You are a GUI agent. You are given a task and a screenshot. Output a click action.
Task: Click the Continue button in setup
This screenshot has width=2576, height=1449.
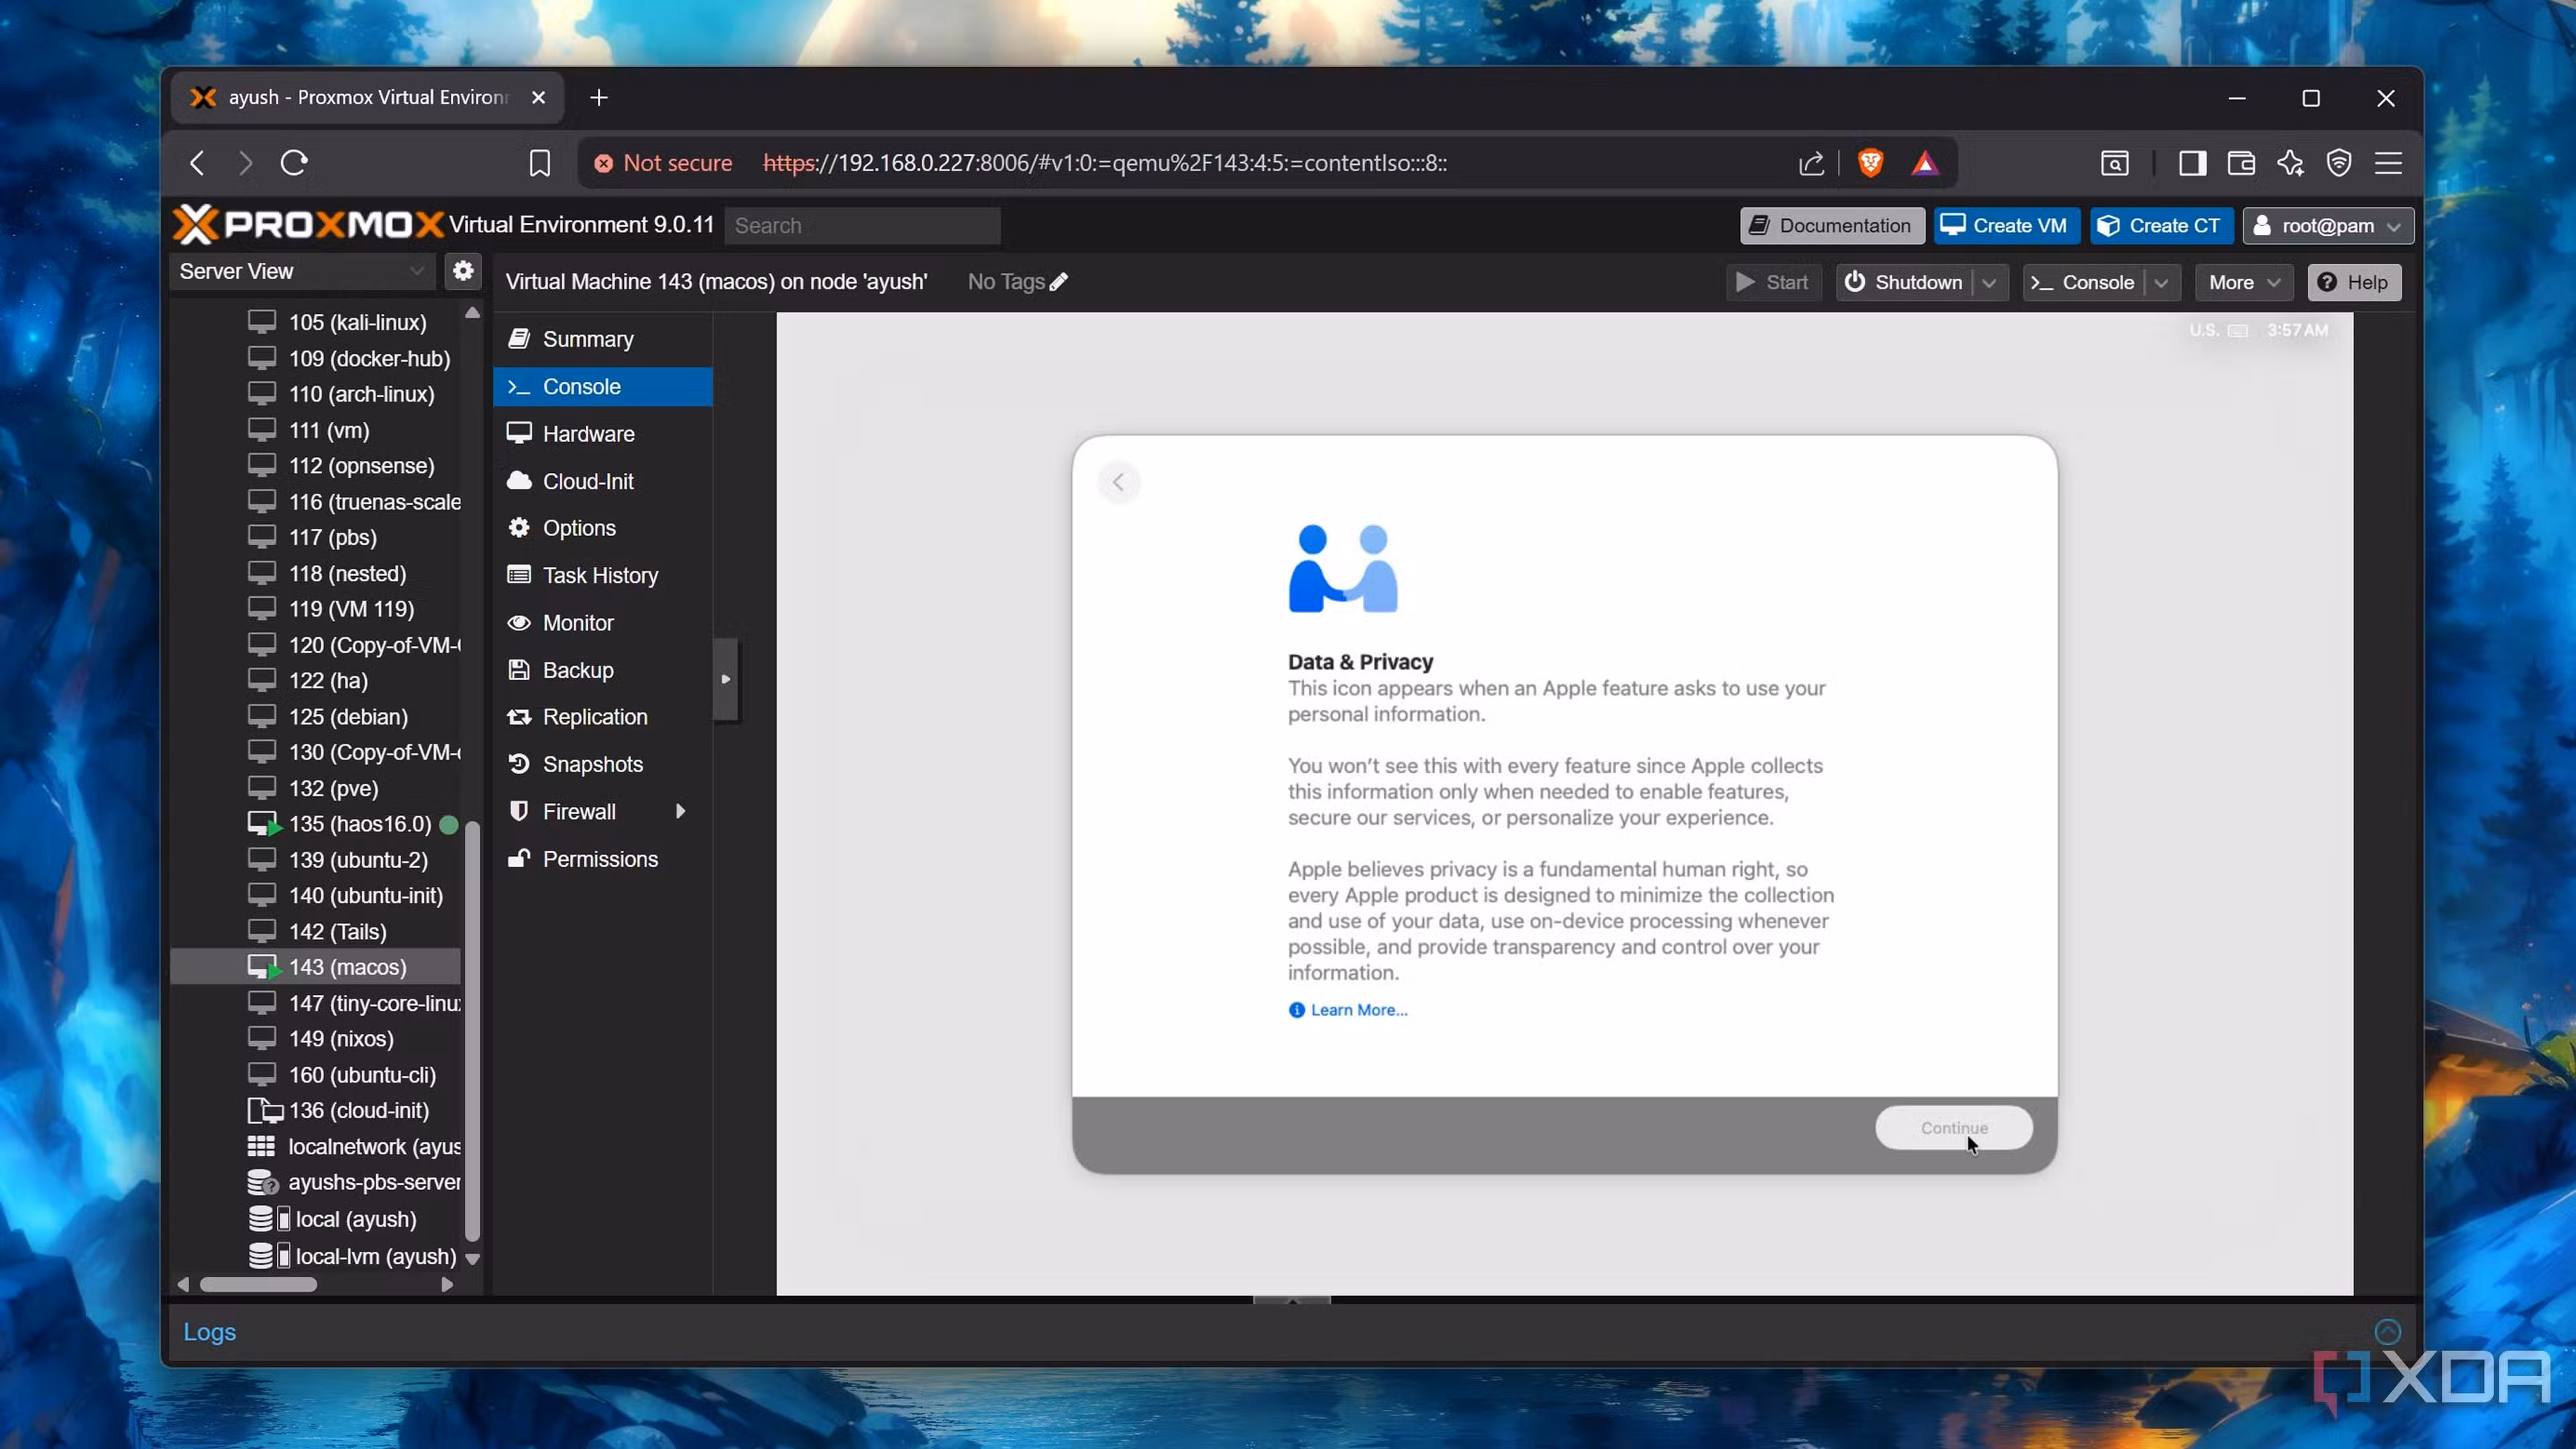pyautogui.click(x=1953, y=1127)
